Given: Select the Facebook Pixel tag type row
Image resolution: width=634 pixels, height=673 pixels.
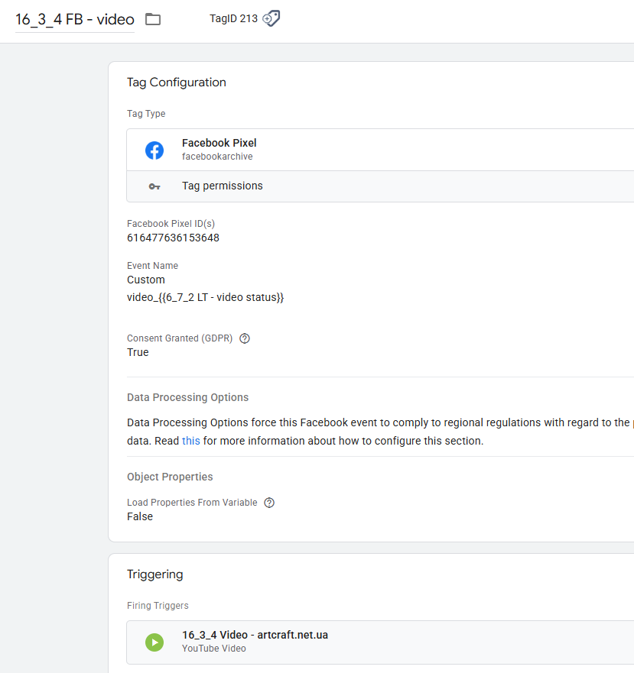Looking at the screenshot, I should (x=382, y=150).
